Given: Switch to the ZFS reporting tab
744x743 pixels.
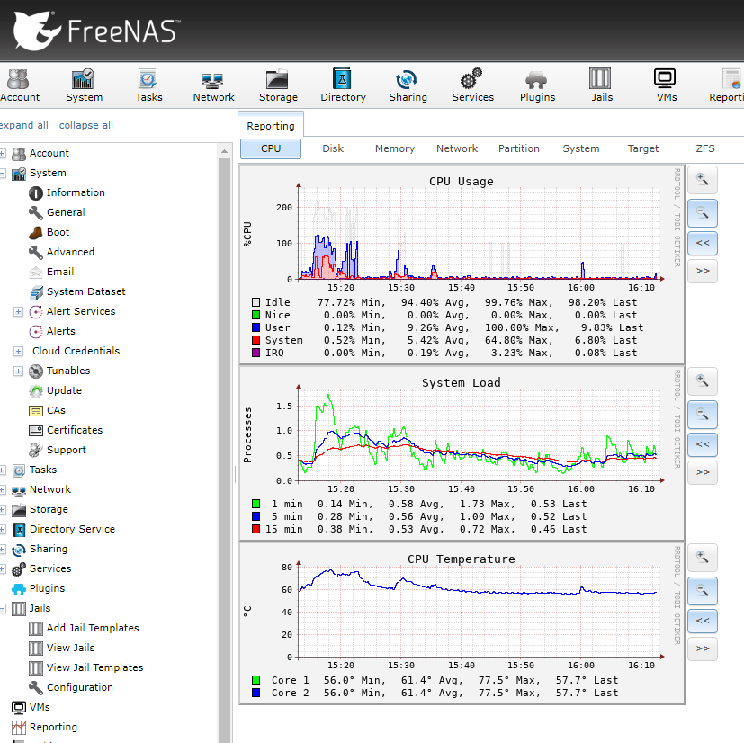Looking at the screenshot, I should coord(705,148).
